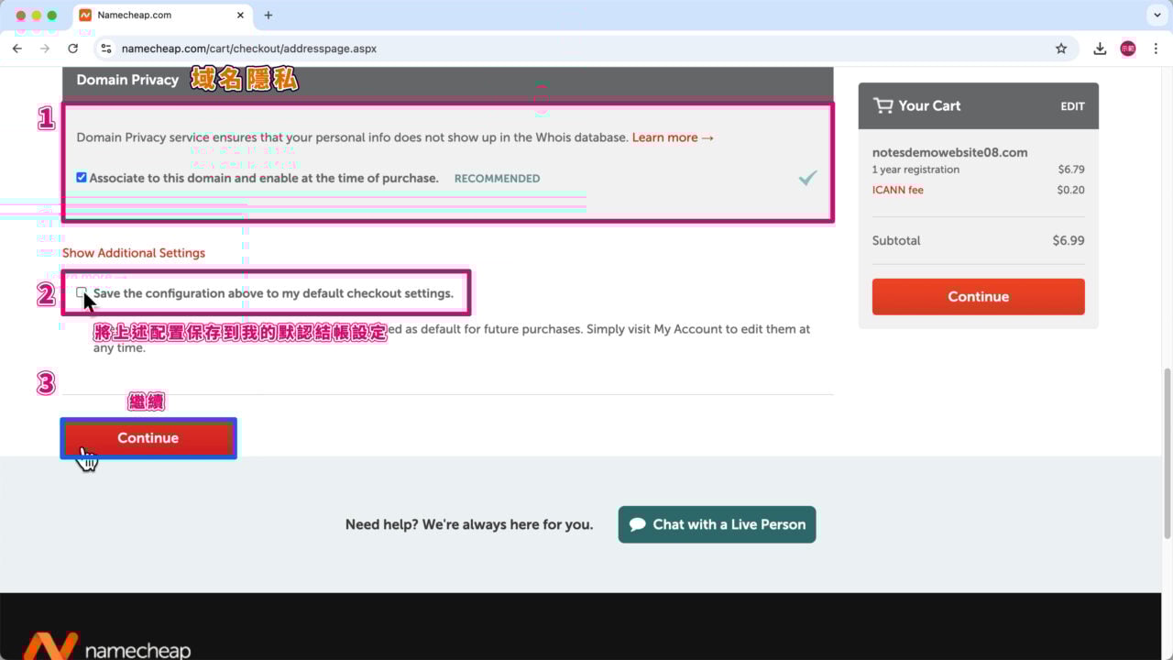
Task: Reload the Namecheap checkout page
Action: 73,49
